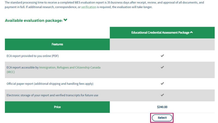218x123 pixels.
Task: Click the Educational Credential Assessment Package header text
Action: tap(160, 32)
